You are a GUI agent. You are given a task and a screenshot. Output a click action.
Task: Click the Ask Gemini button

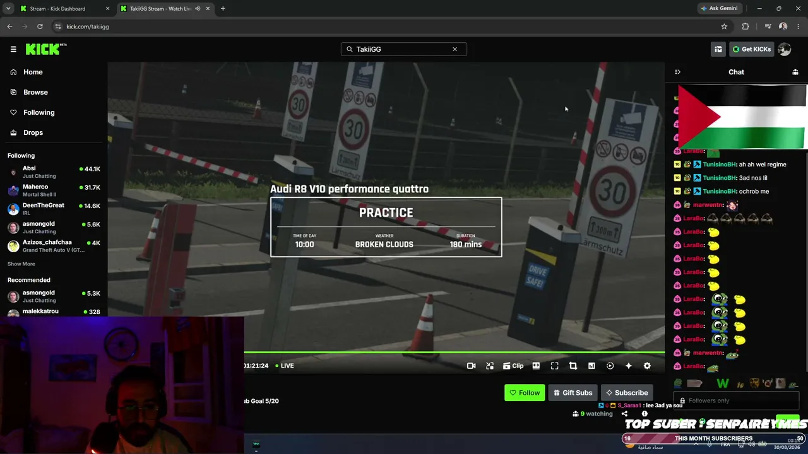pyautogui.click(x=718, y=9)
